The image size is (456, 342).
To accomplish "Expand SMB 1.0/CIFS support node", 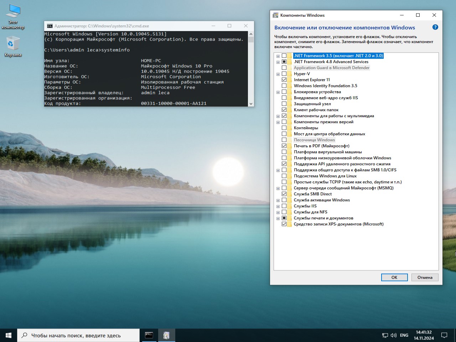I will pyautogui.click(x=278, y=170).
